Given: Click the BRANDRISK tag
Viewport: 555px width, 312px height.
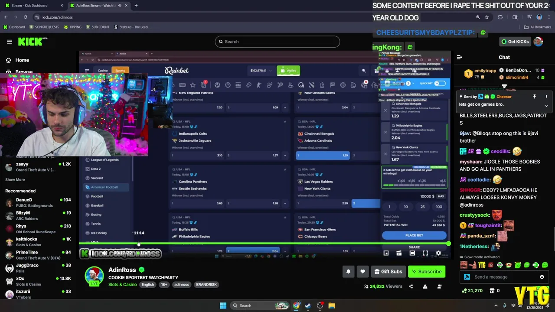Looking at the screenshot, I should (206, 285).
